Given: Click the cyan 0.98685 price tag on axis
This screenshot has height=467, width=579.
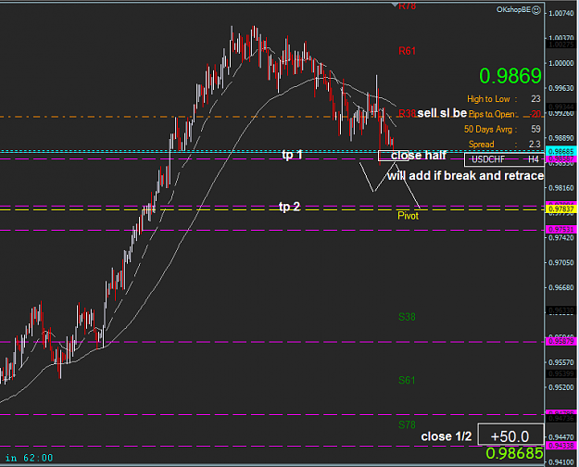Looking at the screenshot, I should point(561,152).
